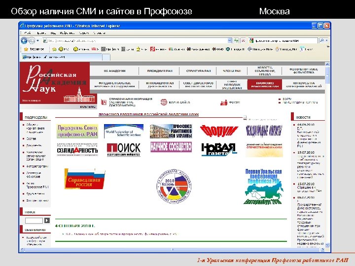Click the red S bookmark icon in links bar
Viewport: 355px width, 266px height.
(152, 49)
